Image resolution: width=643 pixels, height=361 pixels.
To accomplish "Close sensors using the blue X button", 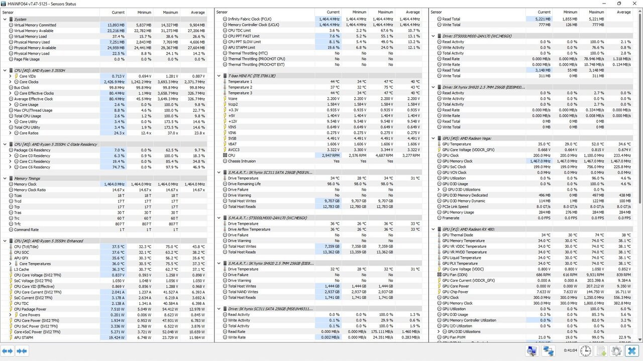I will (x=632, y=351).
